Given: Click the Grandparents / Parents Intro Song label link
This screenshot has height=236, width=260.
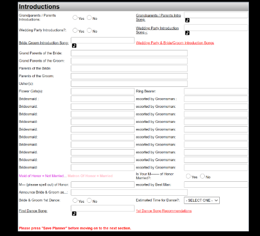Looking at the screenshot, I should click(x=158, y=18).
